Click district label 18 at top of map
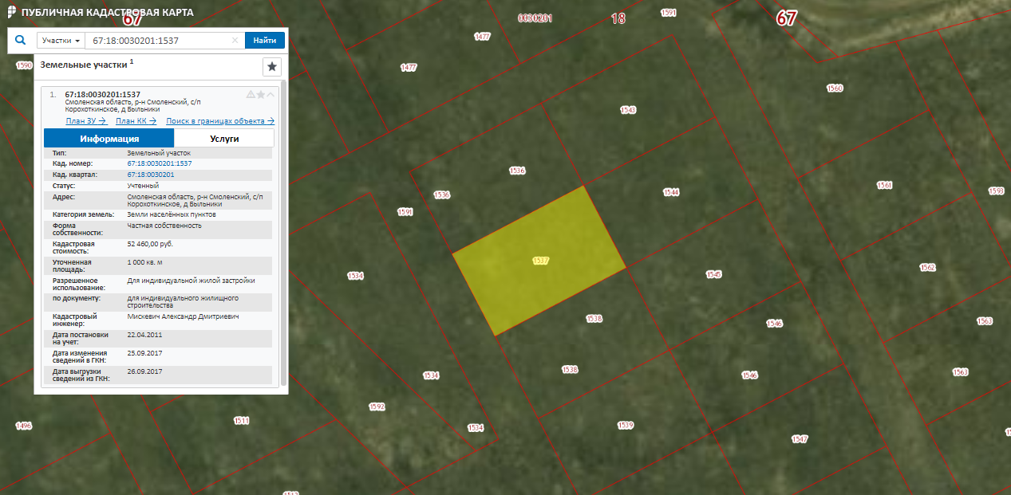Image resolution: width=1011 pixels, height=495 pixels. 618,18
